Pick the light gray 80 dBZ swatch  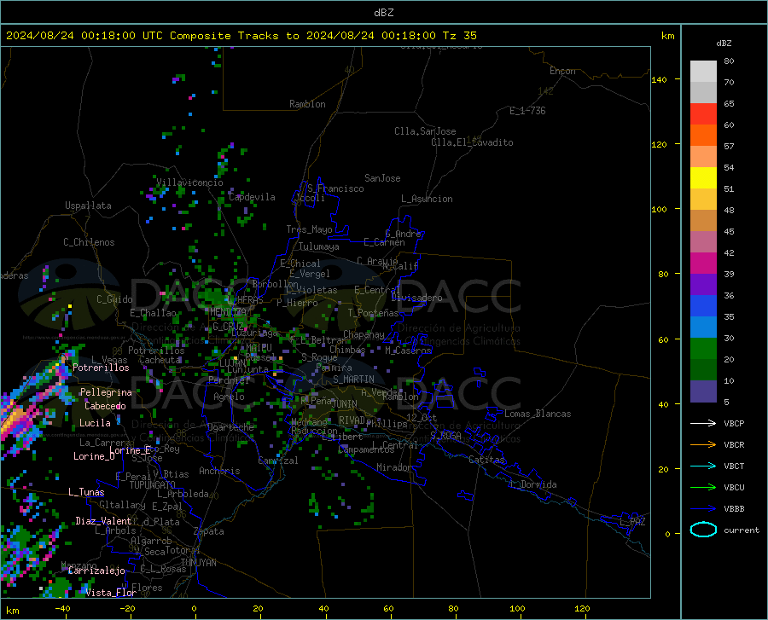click(x=703, y=72)
